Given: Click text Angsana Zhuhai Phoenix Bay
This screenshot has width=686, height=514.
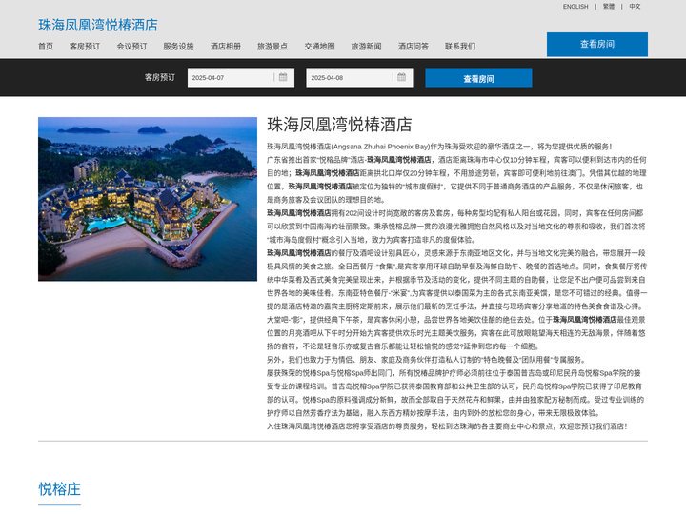Looking at the screenshot, I should [381, 147].
